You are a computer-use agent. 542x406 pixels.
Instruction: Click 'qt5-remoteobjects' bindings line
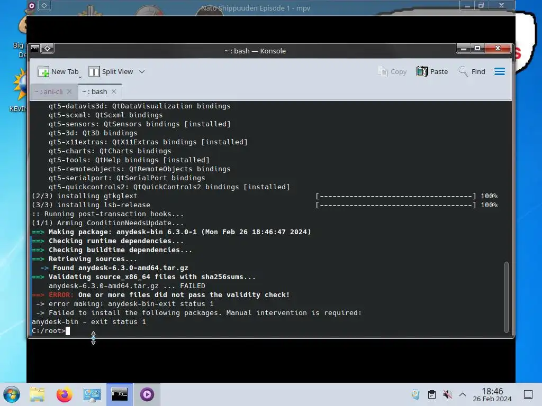point(139,169)
